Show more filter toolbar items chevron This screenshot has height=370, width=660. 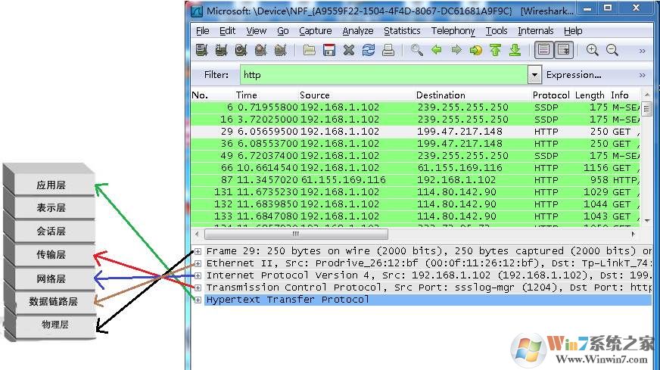[643, 76]
